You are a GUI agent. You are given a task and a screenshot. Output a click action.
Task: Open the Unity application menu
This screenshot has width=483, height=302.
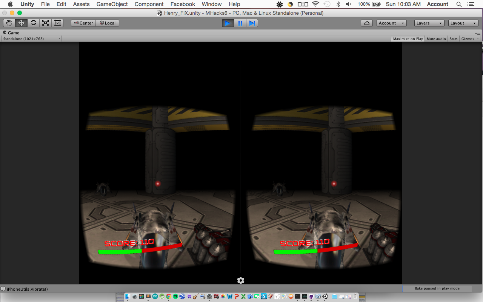27,4
